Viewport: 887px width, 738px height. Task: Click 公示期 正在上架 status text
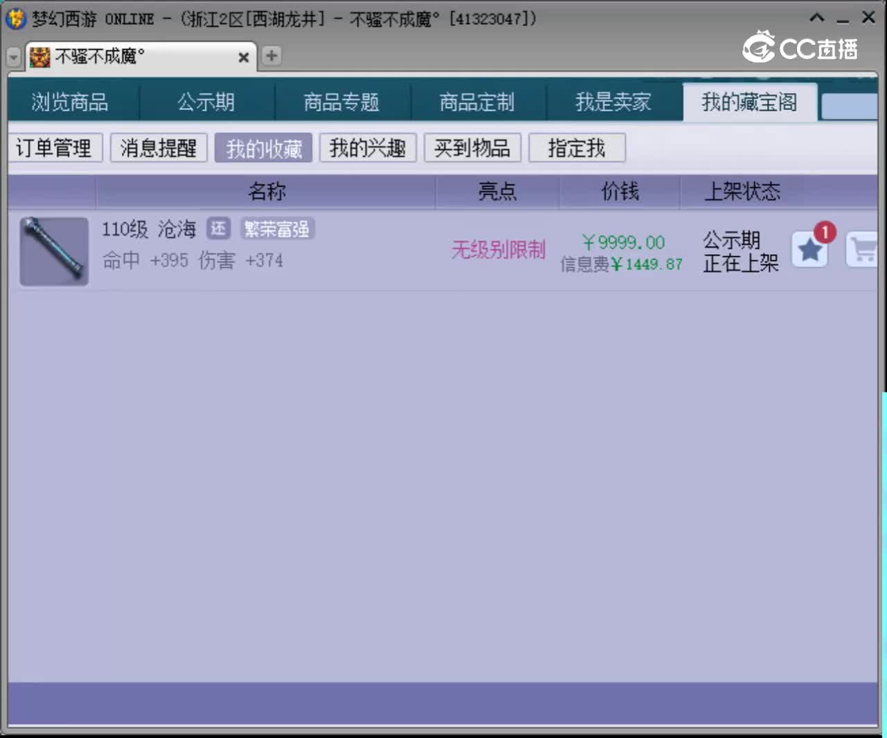point(741,251)
